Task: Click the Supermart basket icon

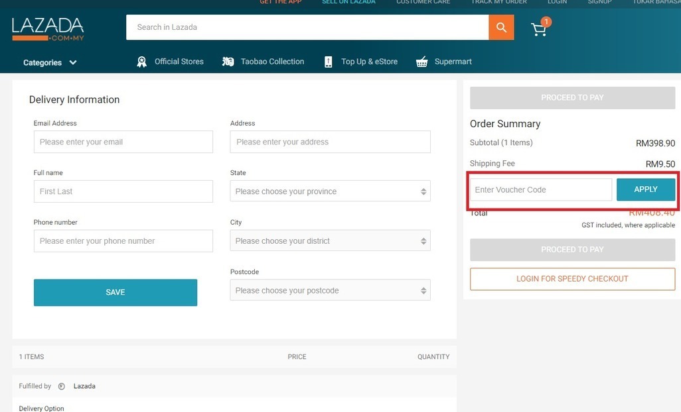Action: click(421, 62)
